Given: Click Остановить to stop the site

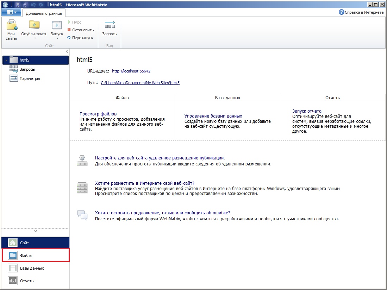Looking at the screenshot, I should point(80,30).
